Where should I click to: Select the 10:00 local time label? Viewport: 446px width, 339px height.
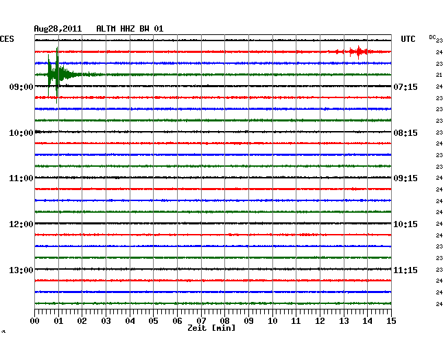point(21,133)
